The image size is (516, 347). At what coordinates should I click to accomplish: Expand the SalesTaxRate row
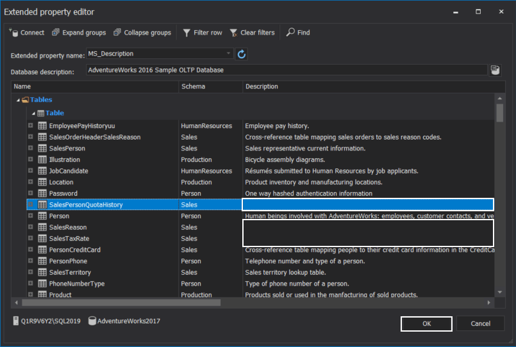pos(30,238)
